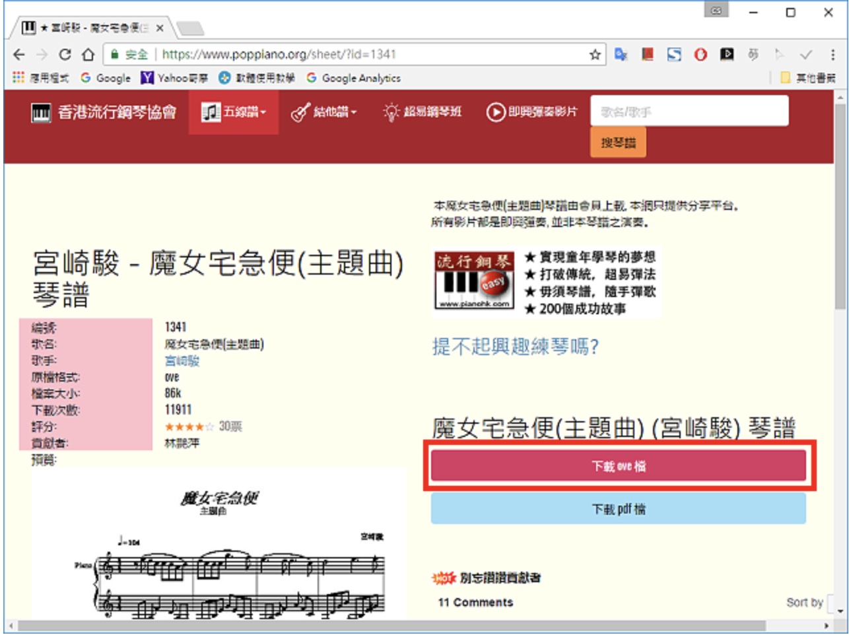This screenshot has height=635, width=849.
Task: Open the browser home page
Action: click(x=88, y=54)
